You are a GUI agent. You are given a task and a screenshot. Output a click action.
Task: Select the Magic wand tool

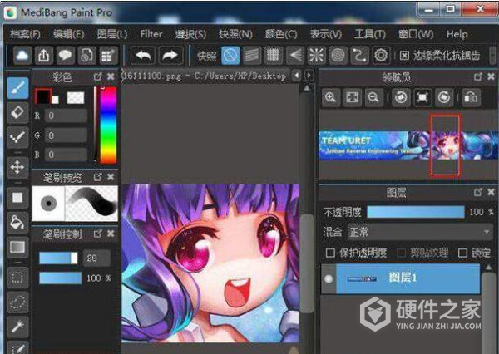tap(17, 327)
